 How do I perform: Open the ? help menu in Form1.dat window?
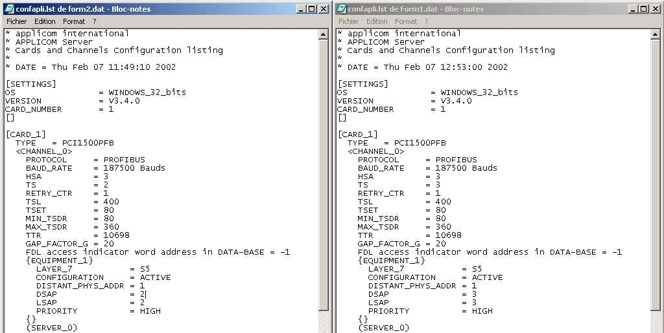tap(427, 21)
